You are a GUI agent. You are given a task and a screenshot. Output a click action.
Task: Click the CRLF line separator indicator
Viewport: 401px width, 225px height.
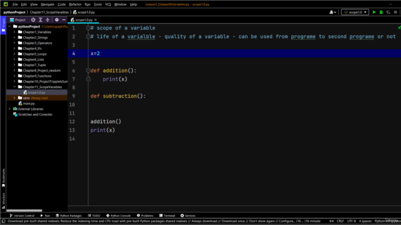340,221
